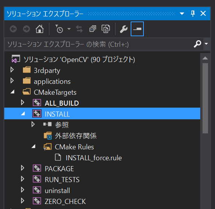215x209 pixels.
Task: Collapse the INSTALL project
Action: click(x=23, y=113)
